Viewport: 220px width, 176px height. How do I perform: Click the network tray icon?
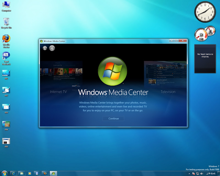tap(197, 174)
